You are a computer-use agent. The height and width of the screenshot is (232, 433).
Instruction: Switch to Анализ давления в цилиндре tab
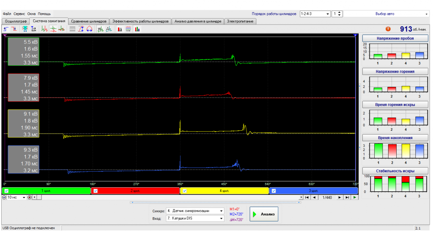(198, 21)
